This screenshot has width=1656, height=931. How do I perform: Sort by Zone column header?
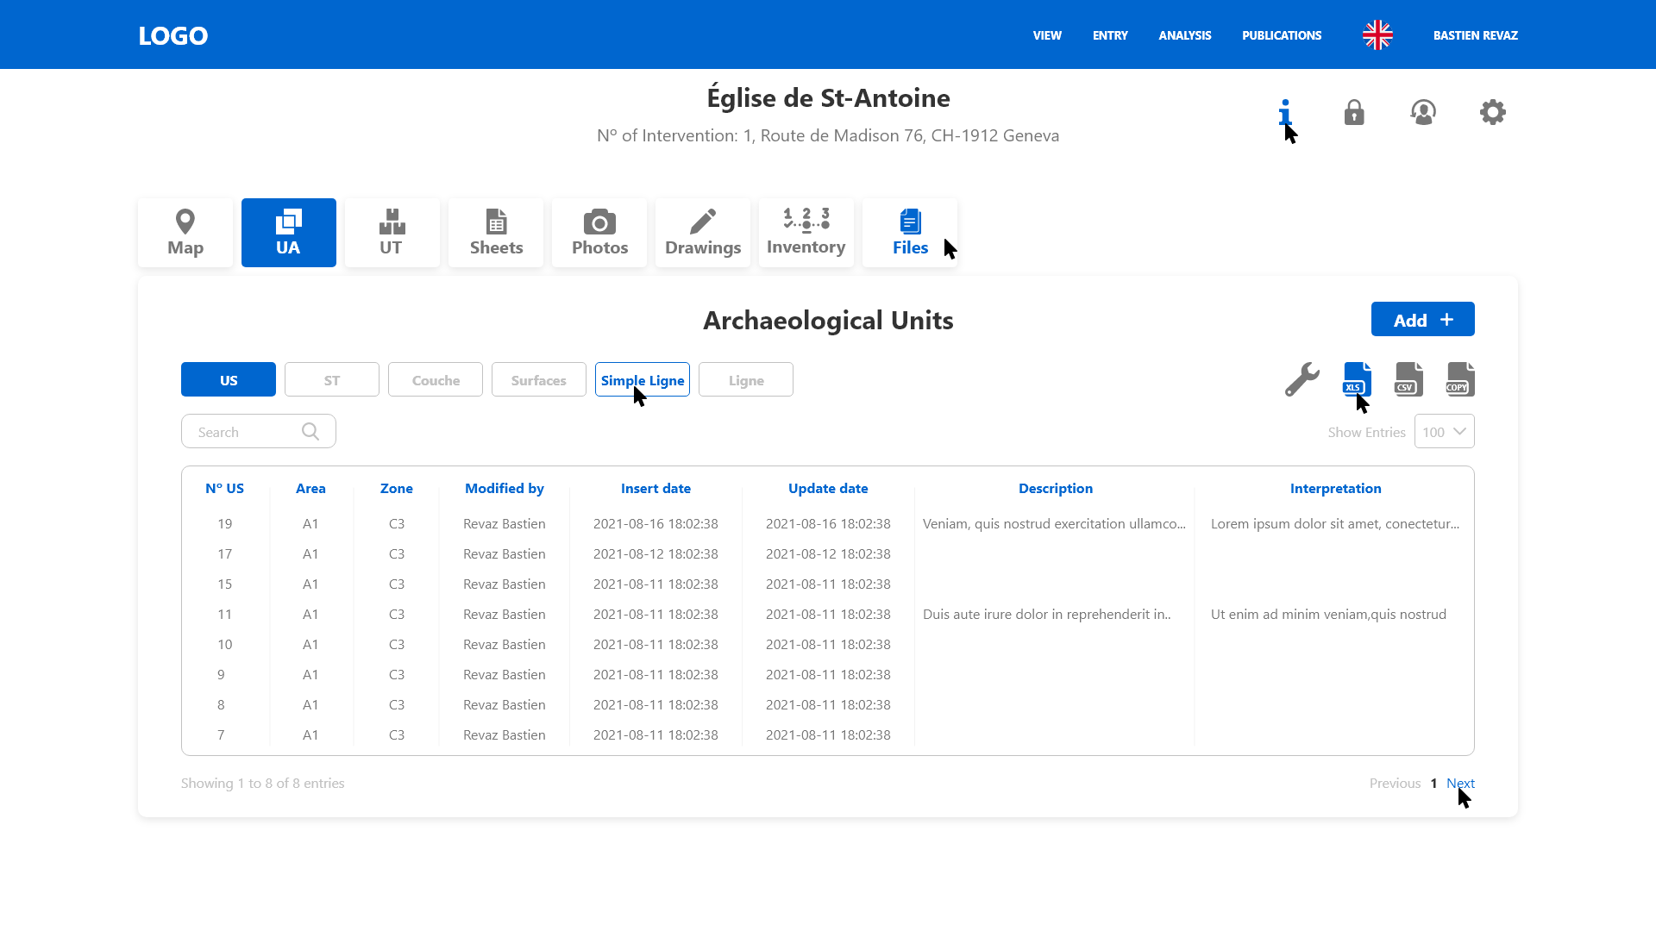click(397, 488)
